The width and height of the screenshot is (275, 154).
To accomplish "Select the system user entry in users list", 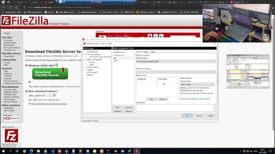I will tap(119, 55).
